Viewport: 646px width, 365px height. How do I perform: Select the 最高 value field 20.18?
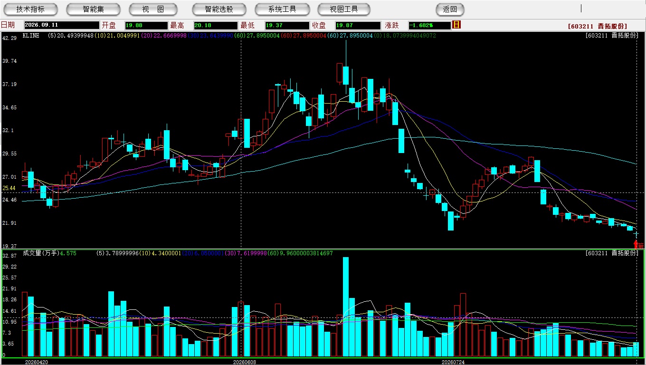coord(215,25)
